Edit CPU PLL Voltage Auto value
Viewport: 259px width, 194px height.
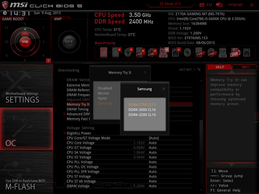click(153, 162)
